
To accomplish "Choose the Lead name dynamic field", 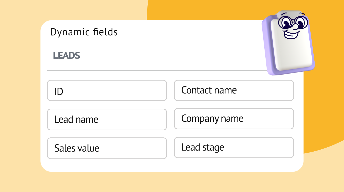I will pos(107,119).
